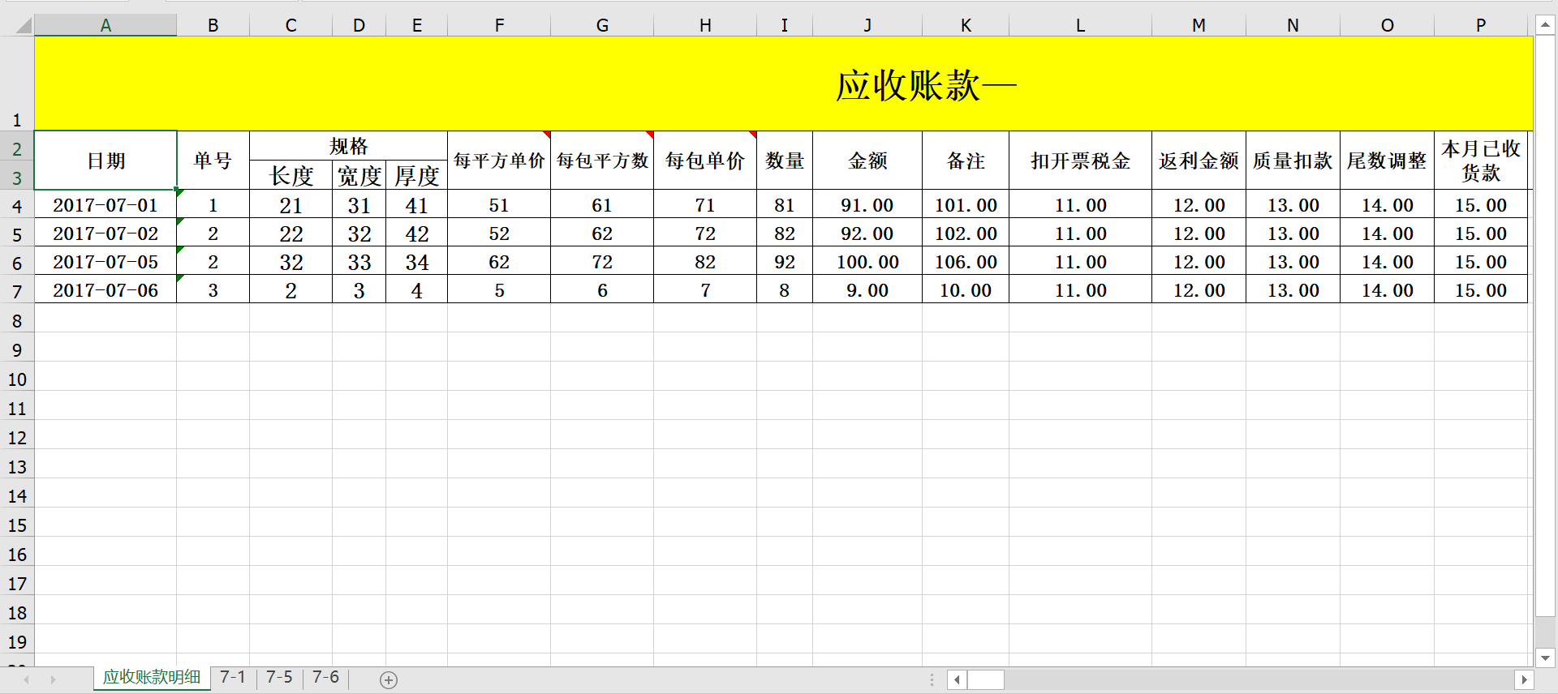Select the 厚度 header cell
The height and width of the screenshot is (694, 1558).
click(416, 175)
